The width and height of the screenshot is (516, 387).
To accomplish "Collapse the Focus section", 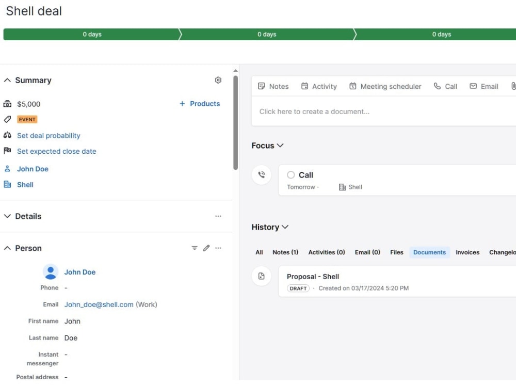I will (280, 146).
